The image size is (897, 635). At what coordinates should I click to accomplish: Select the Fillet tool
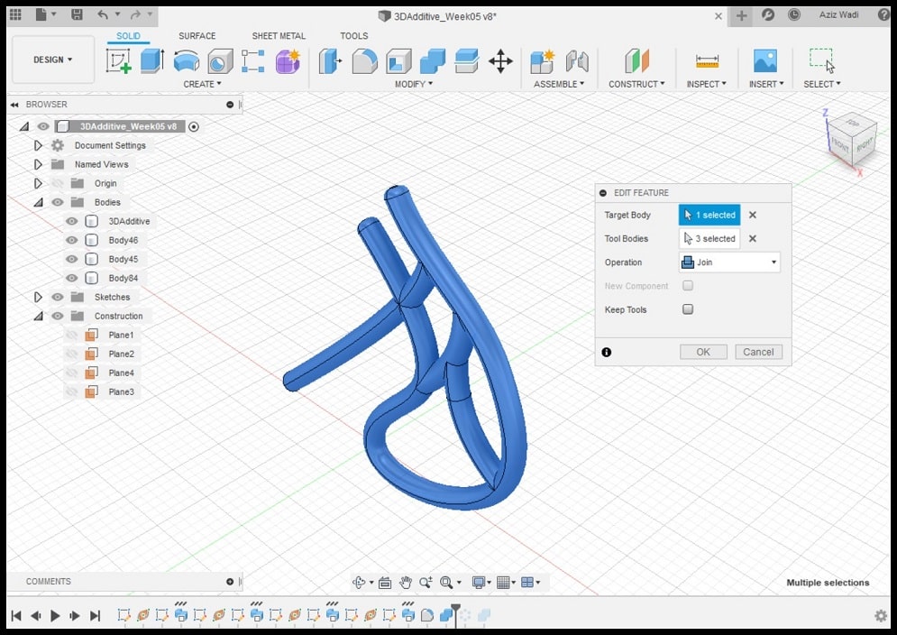[364, 60]
